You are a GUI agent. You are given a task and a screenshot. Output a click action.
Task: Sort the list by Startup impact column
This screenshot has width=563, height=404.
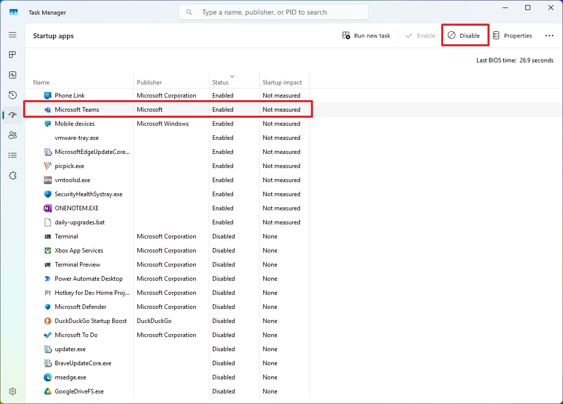click(281, 82)
